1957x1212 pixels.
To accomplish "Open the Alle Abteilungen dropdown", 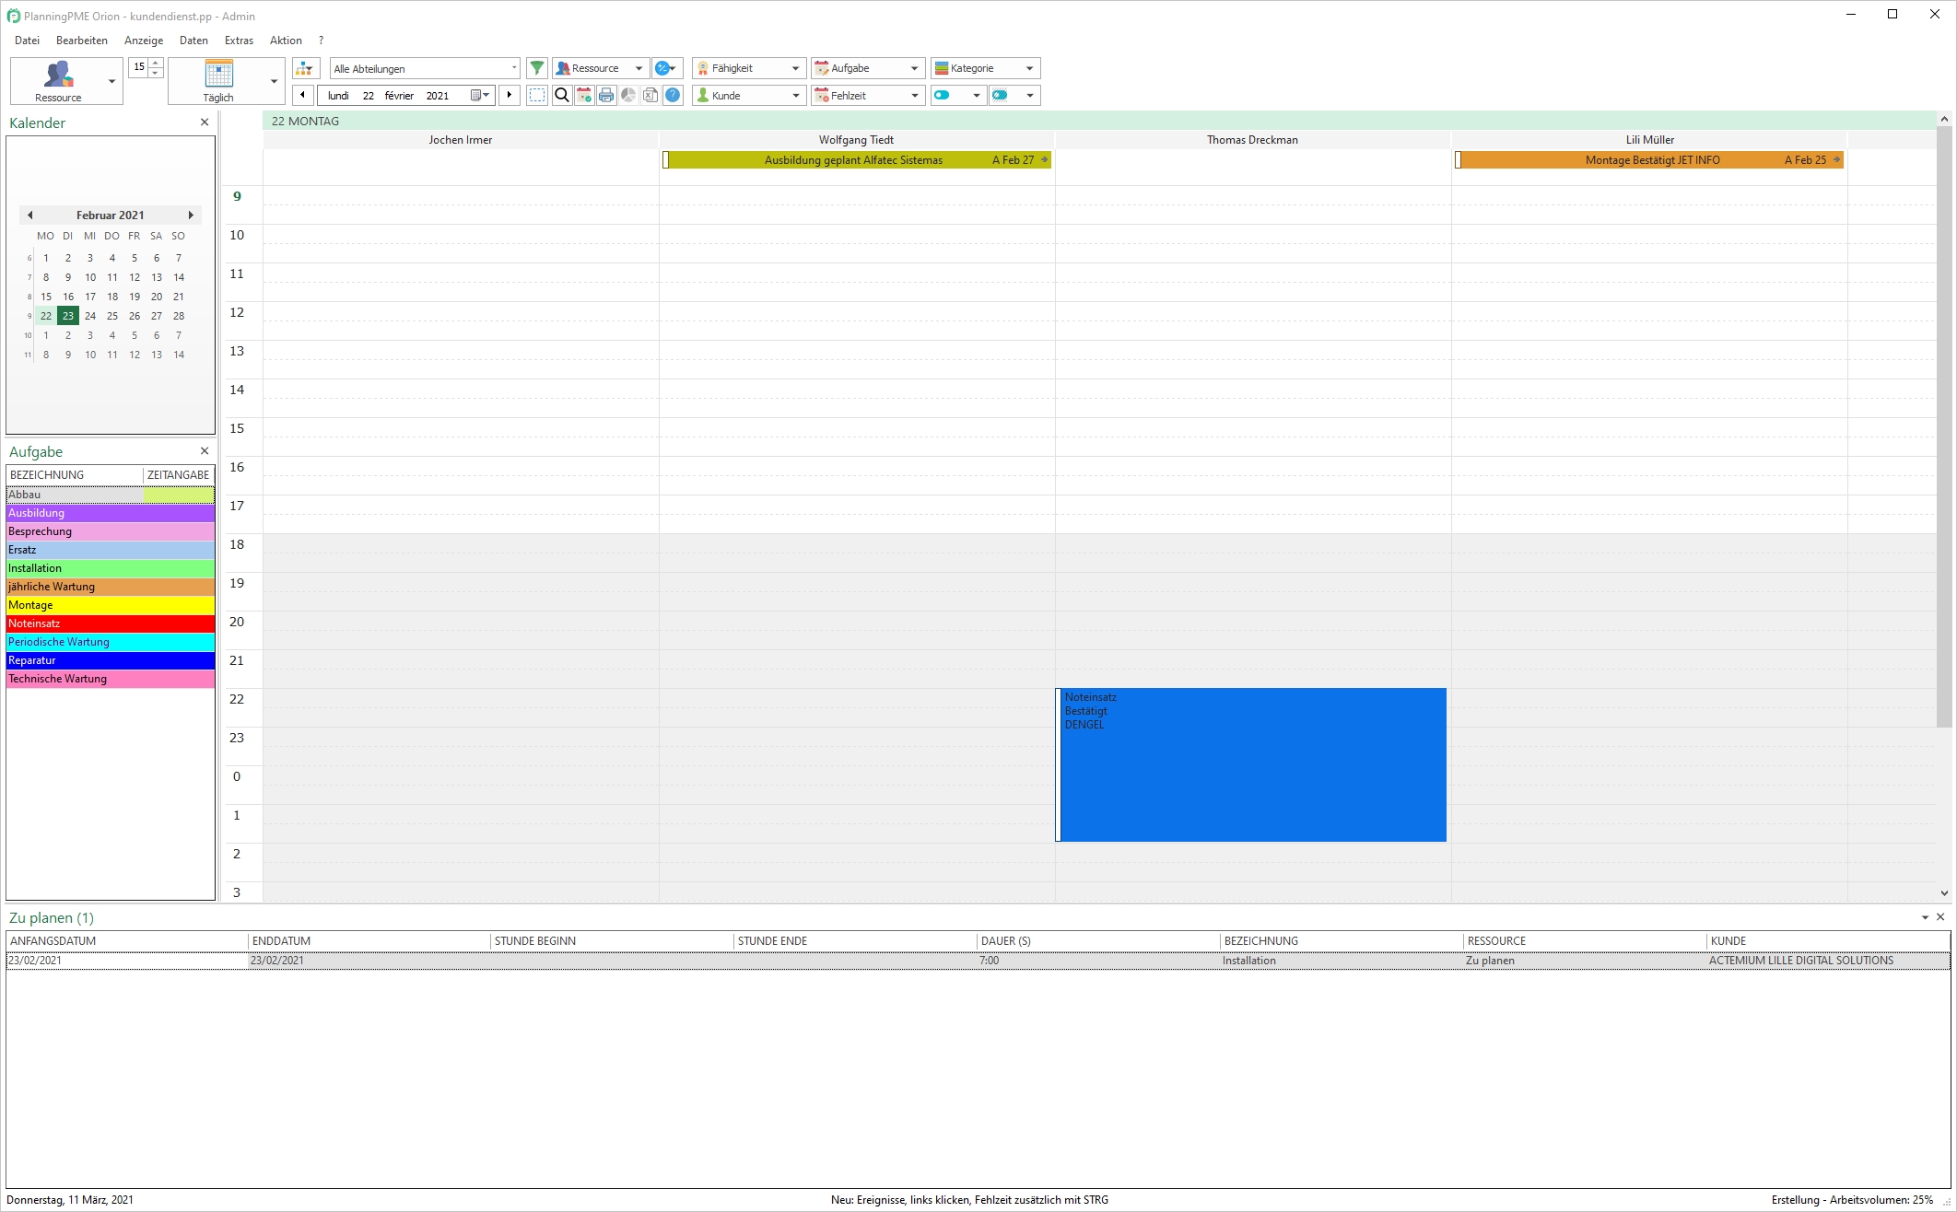I will pyautogui.click(x=425, y=68).
